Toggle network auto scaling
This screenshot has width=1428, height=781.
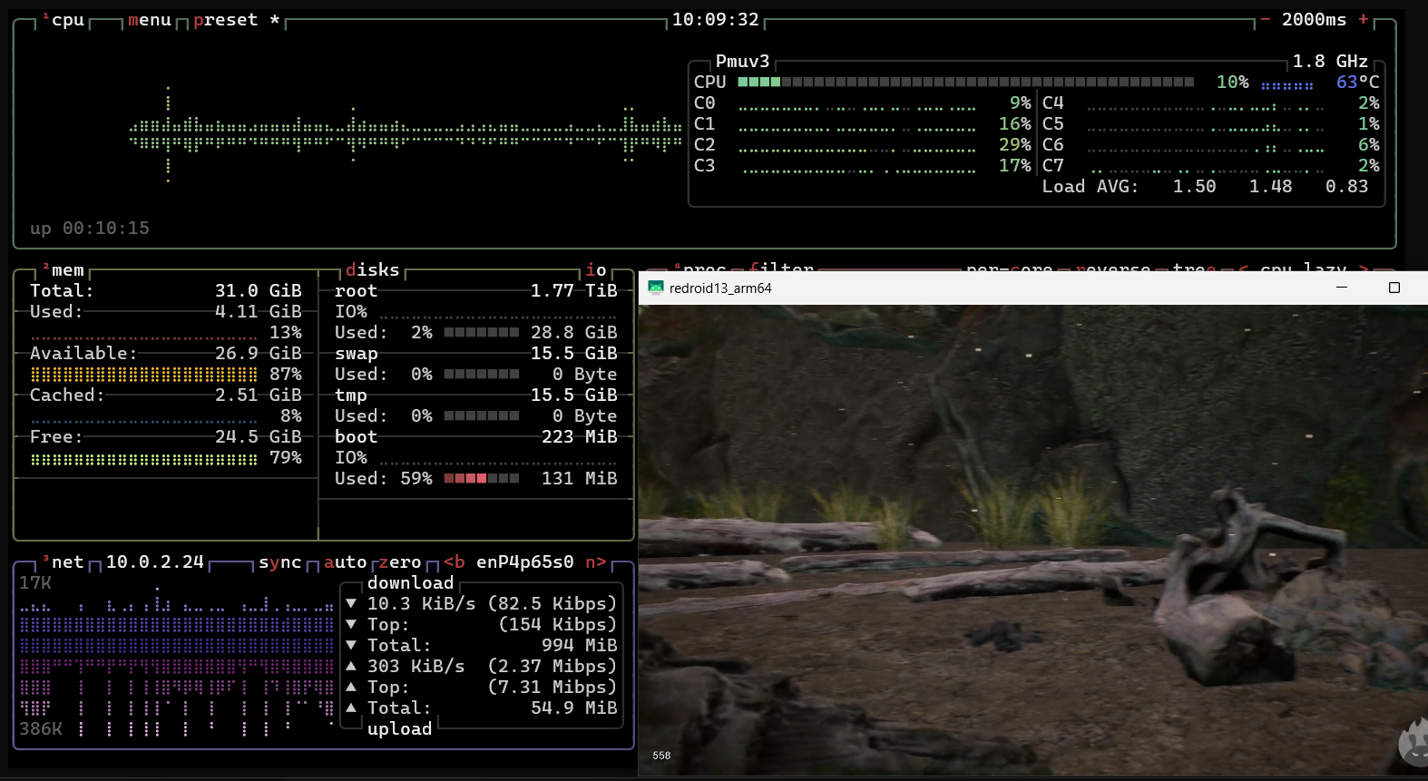click(345, 562)
